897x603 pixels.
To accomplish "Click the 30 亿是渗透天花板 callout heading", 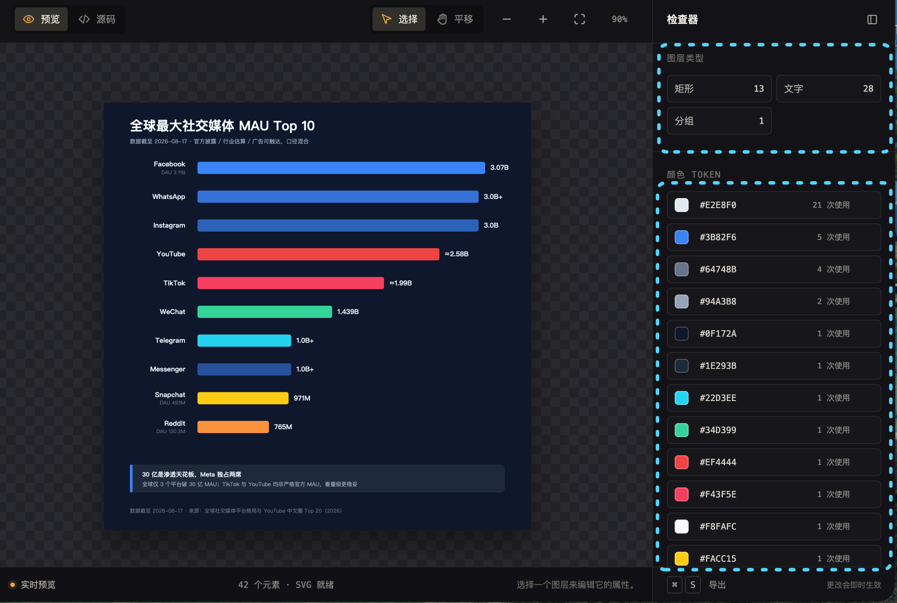I will 191,474.
